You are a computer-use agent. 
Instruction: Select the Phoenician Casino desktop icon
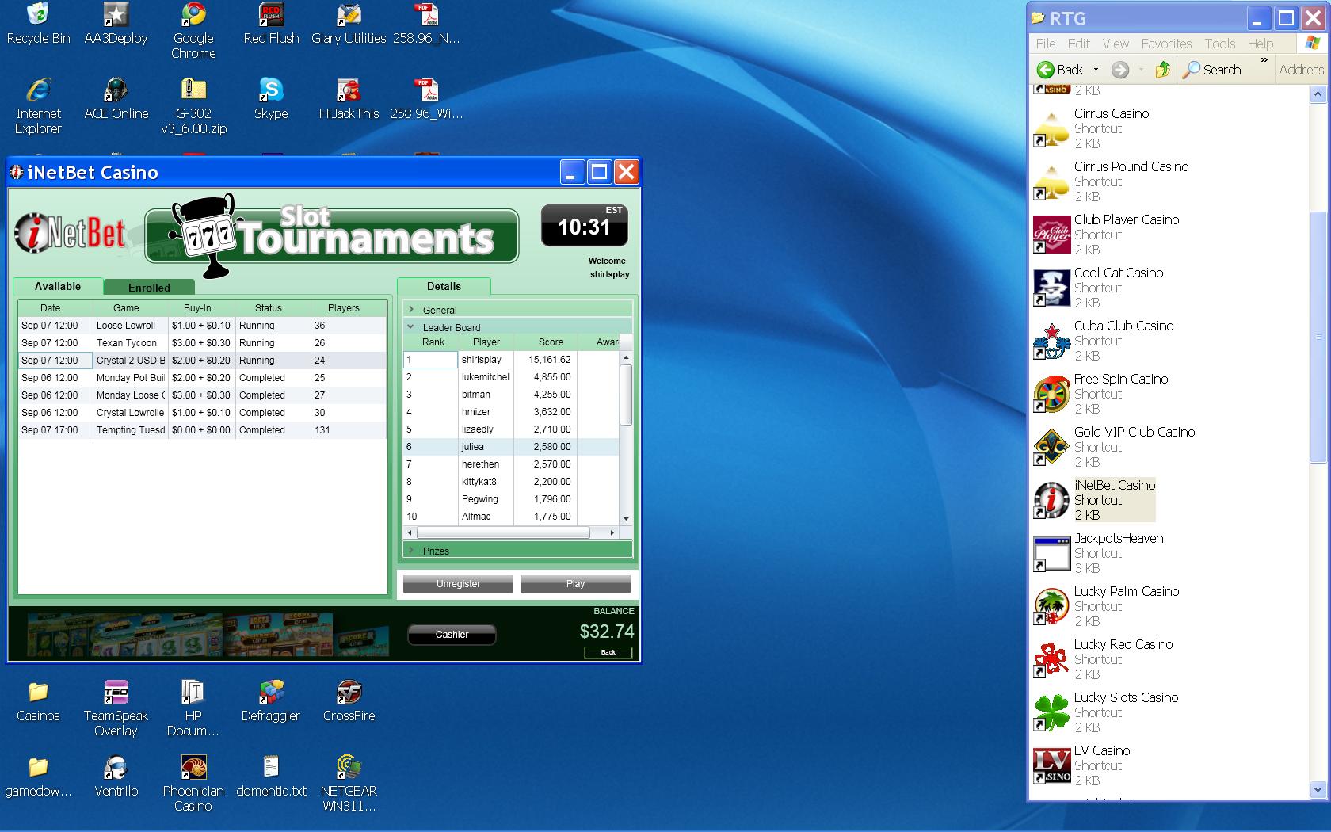(x=193, y=784)
